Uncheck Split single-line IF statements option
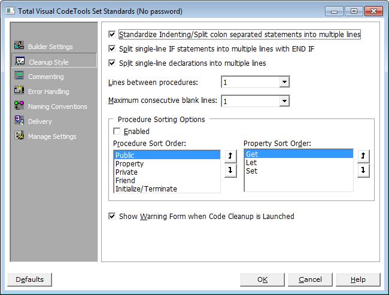Viewport: 389px width, 295px height. click(113, 48)
